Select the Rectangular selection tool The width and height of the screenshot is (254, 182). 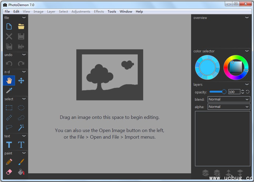(x=9, y=108)
